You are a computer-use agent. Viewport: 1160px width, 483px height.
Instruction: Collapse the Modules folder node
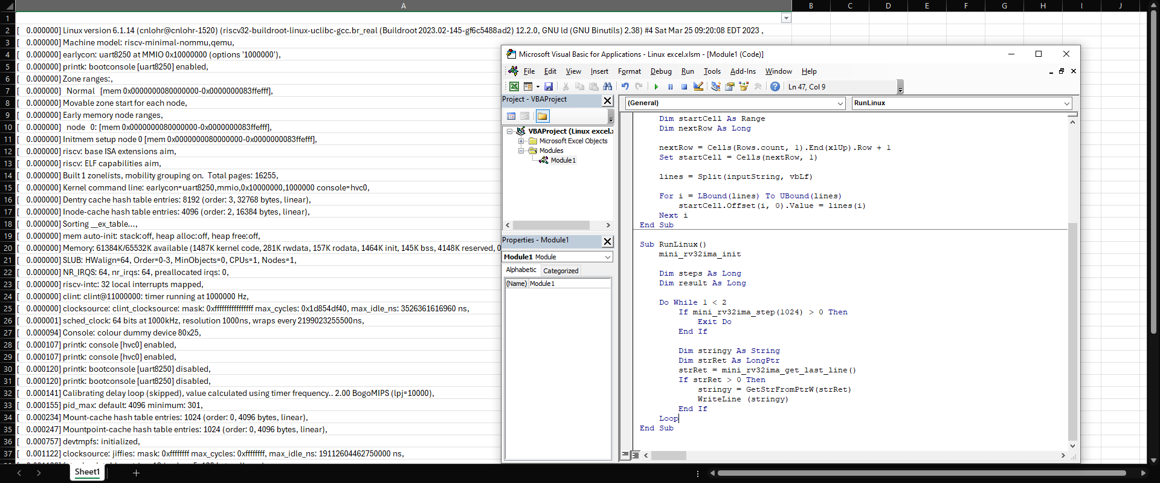(x=521, y=151)
